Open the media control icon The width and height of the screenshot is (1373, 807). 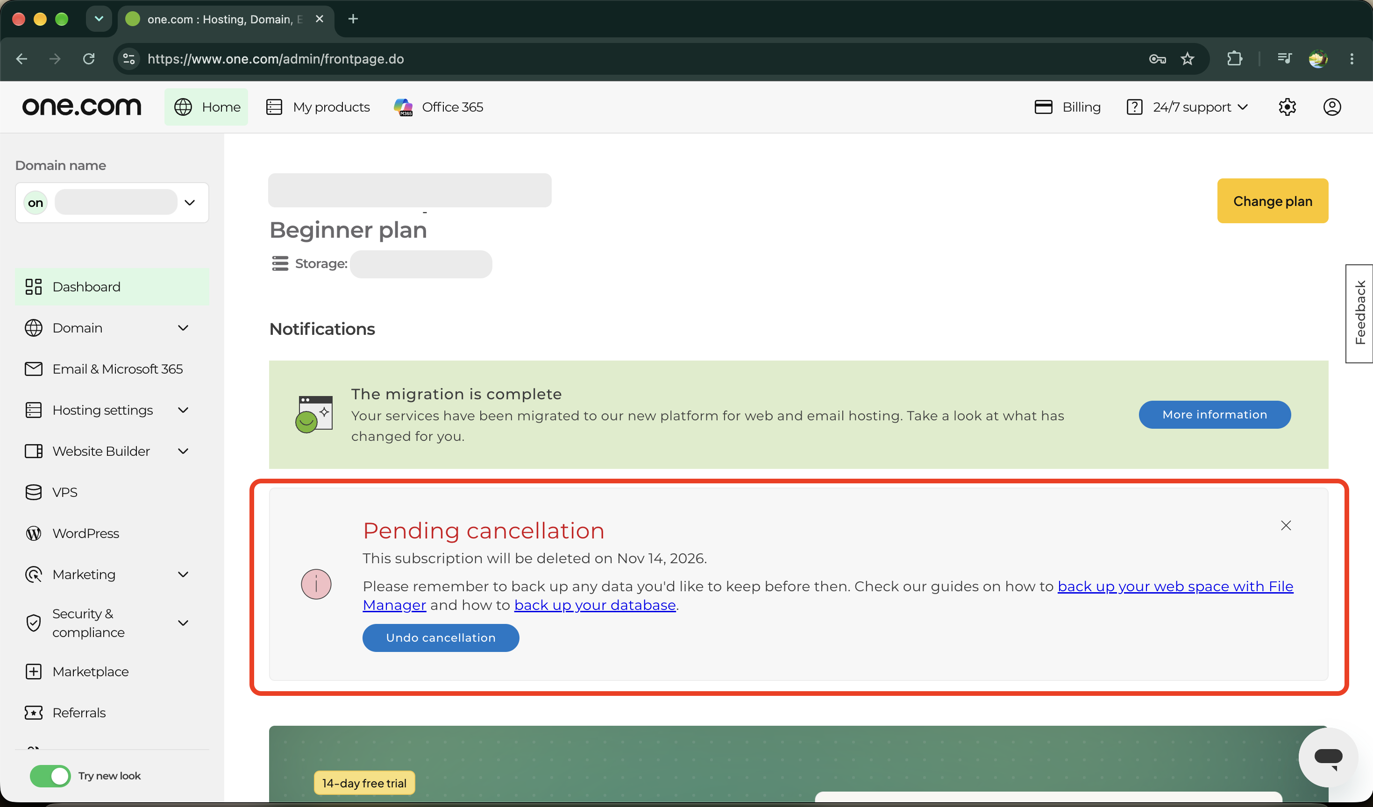pyautogui.click(x=1284, y=59)
